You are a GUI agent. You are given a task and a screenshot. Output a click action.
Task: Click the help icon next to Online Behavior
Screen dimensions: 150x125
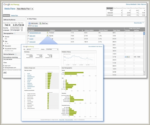pyautogui.click(x=16, y=54)
